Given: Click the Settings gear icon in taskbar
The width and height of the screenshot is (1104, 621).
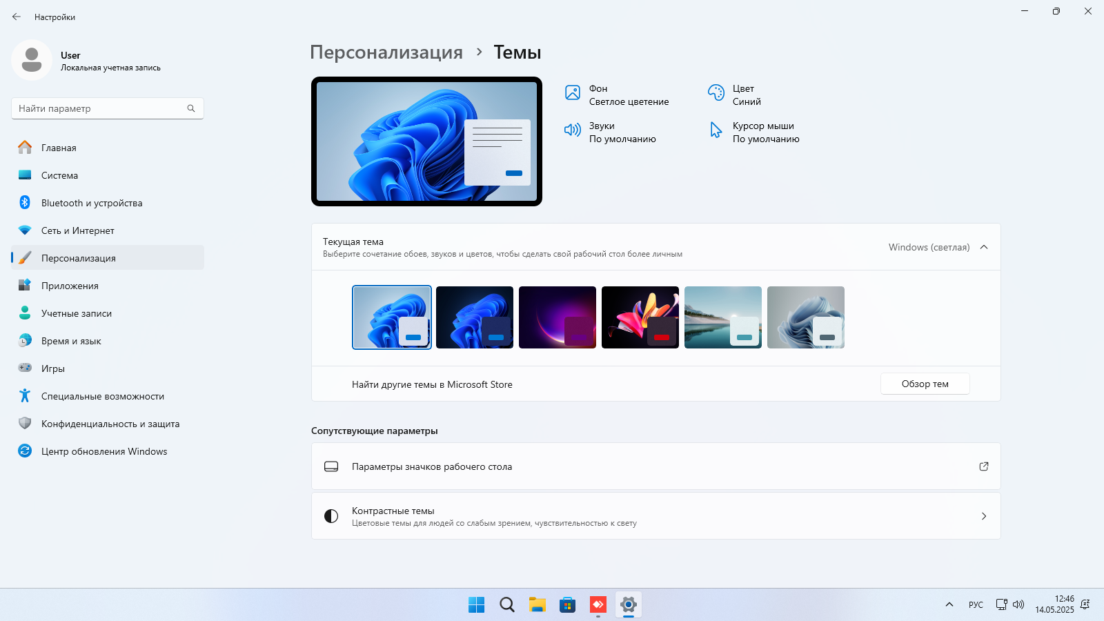Looking at the screenshot, I should point(629,604).
